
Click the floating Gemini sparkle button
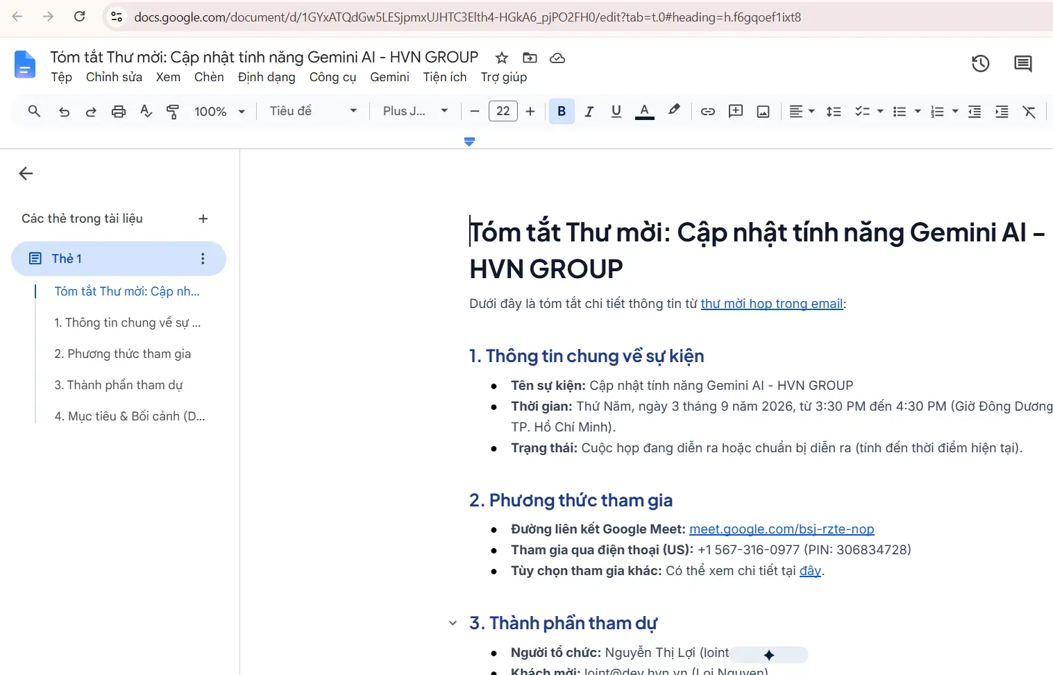point(769,655)
